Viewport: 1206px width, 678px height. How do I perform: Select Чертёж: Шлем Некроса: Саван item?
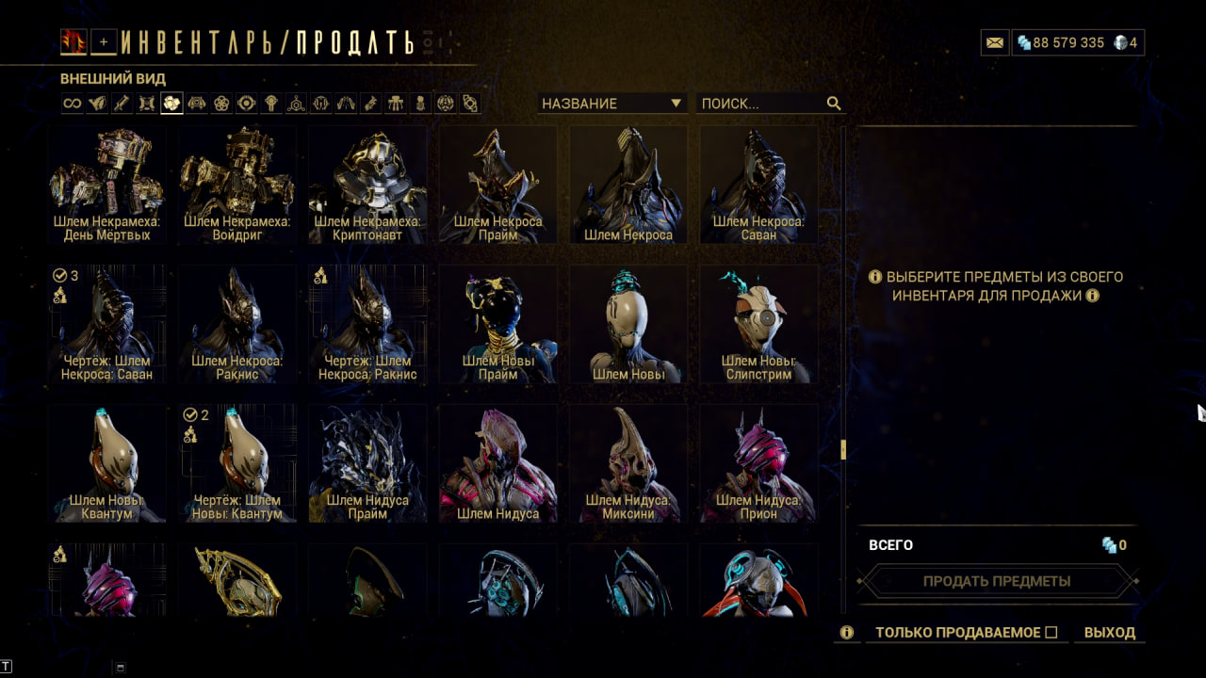click(108, 325)
